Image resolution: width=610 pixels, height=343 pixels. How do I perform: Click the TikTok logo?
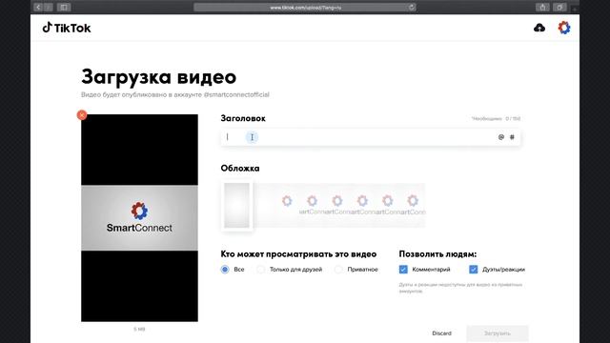[67, 28]
